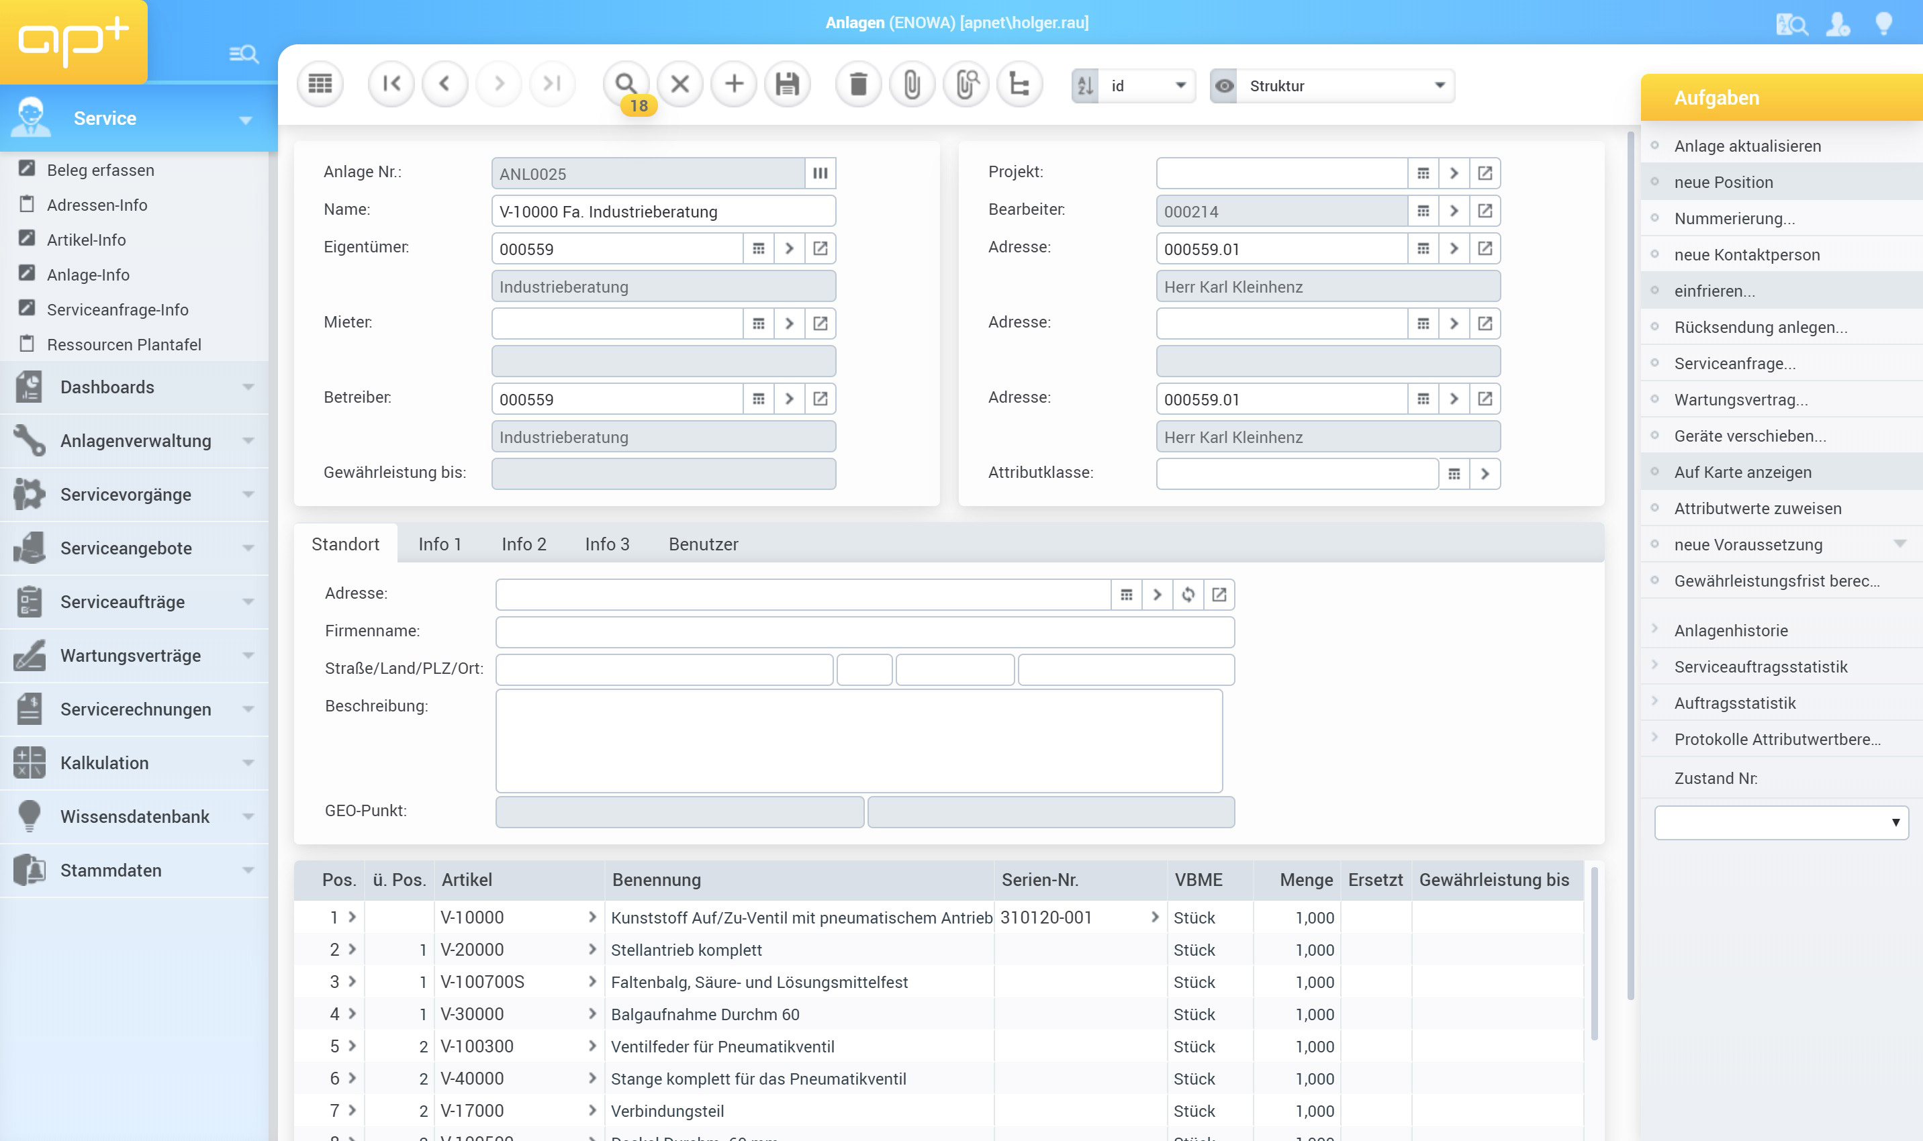Click the save record disk icon

click(787, 84)
